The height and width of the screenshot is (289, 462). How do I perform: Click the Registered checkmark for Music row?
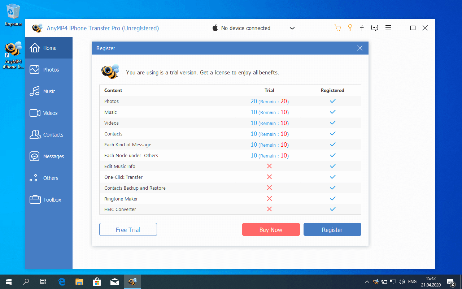[x=333, y=112]
